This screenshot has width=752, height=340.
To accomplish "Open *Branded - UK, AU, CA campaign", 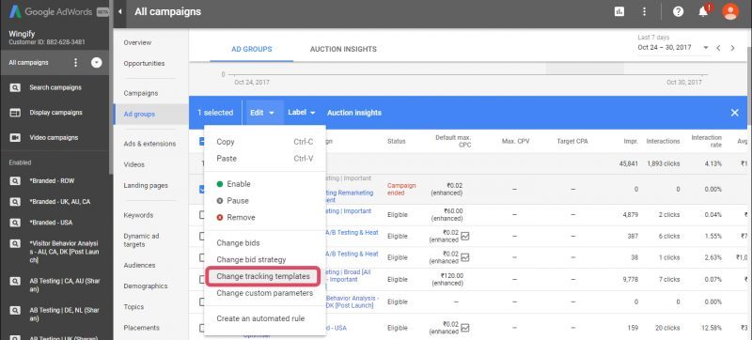I will pyautogui.click(x=59, y=202).
